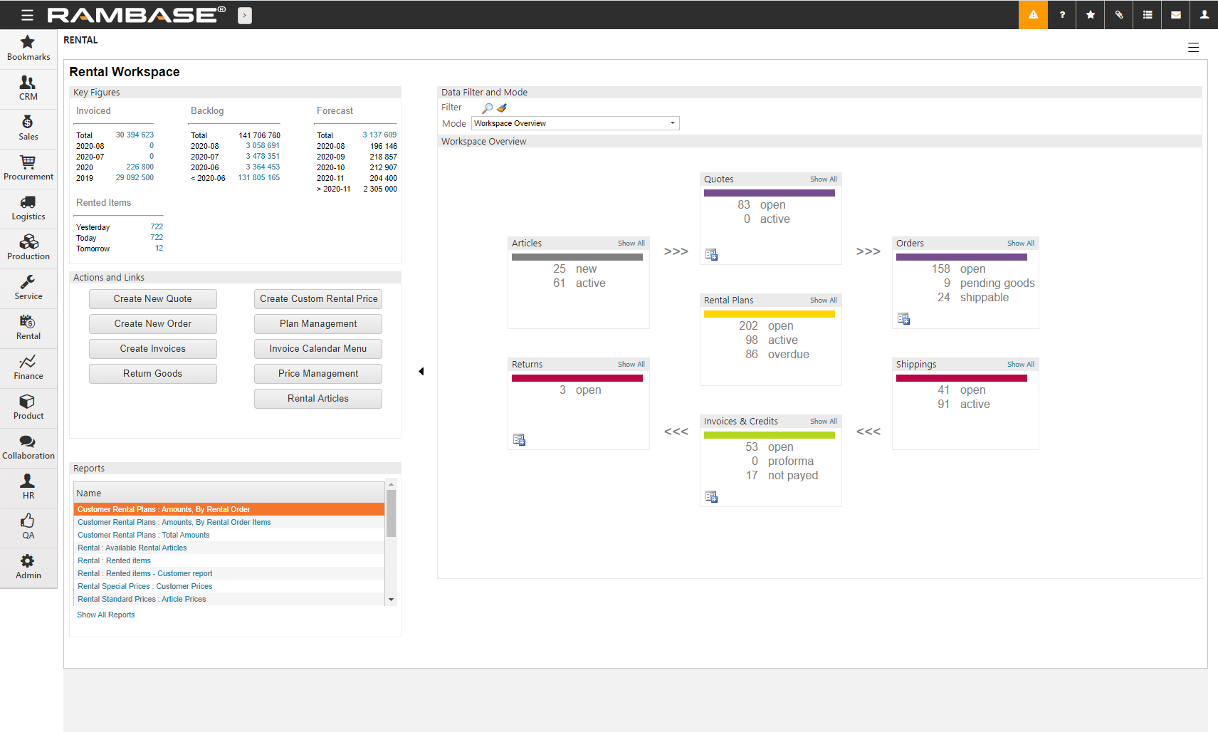Open the hamburger menu next to the RamBase logo
Image resolution: width=1218 pixels, height=752 pixels.
pos(26,14)
